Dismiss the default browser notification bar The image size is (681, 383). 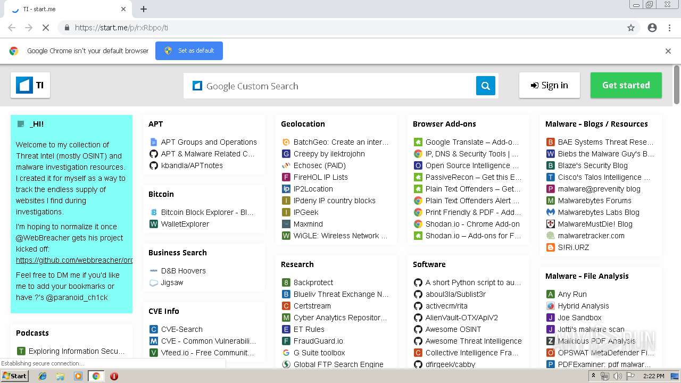coord(668,51)
